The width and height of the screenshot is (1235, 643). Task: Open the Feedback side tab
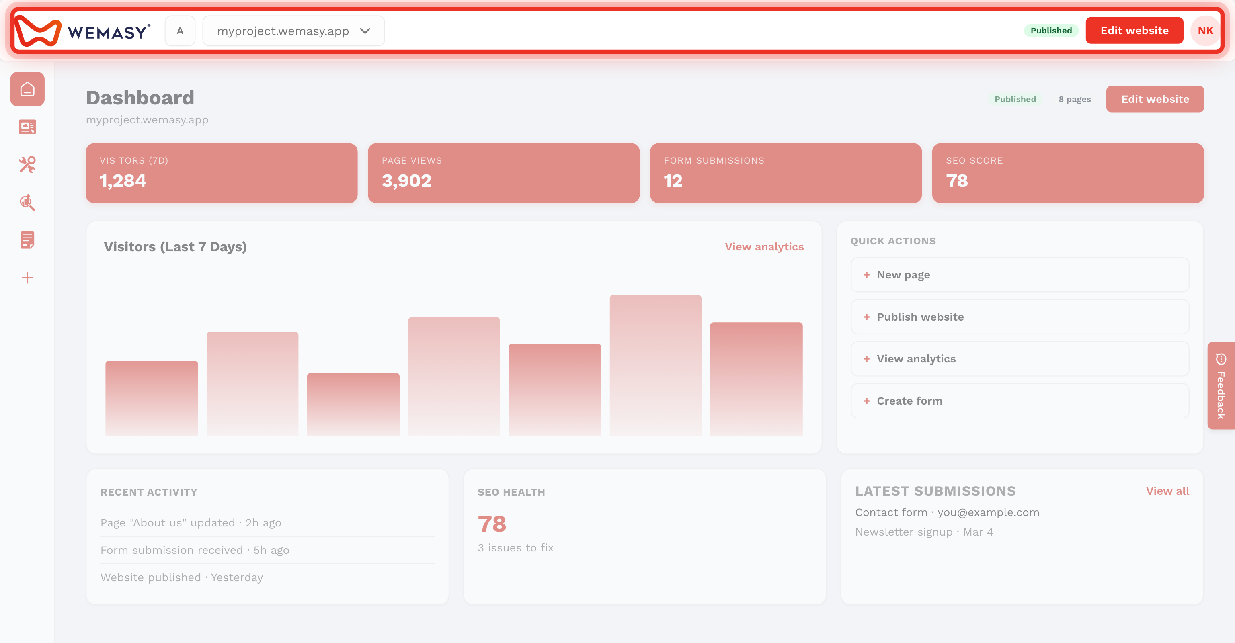point(1221,386)
